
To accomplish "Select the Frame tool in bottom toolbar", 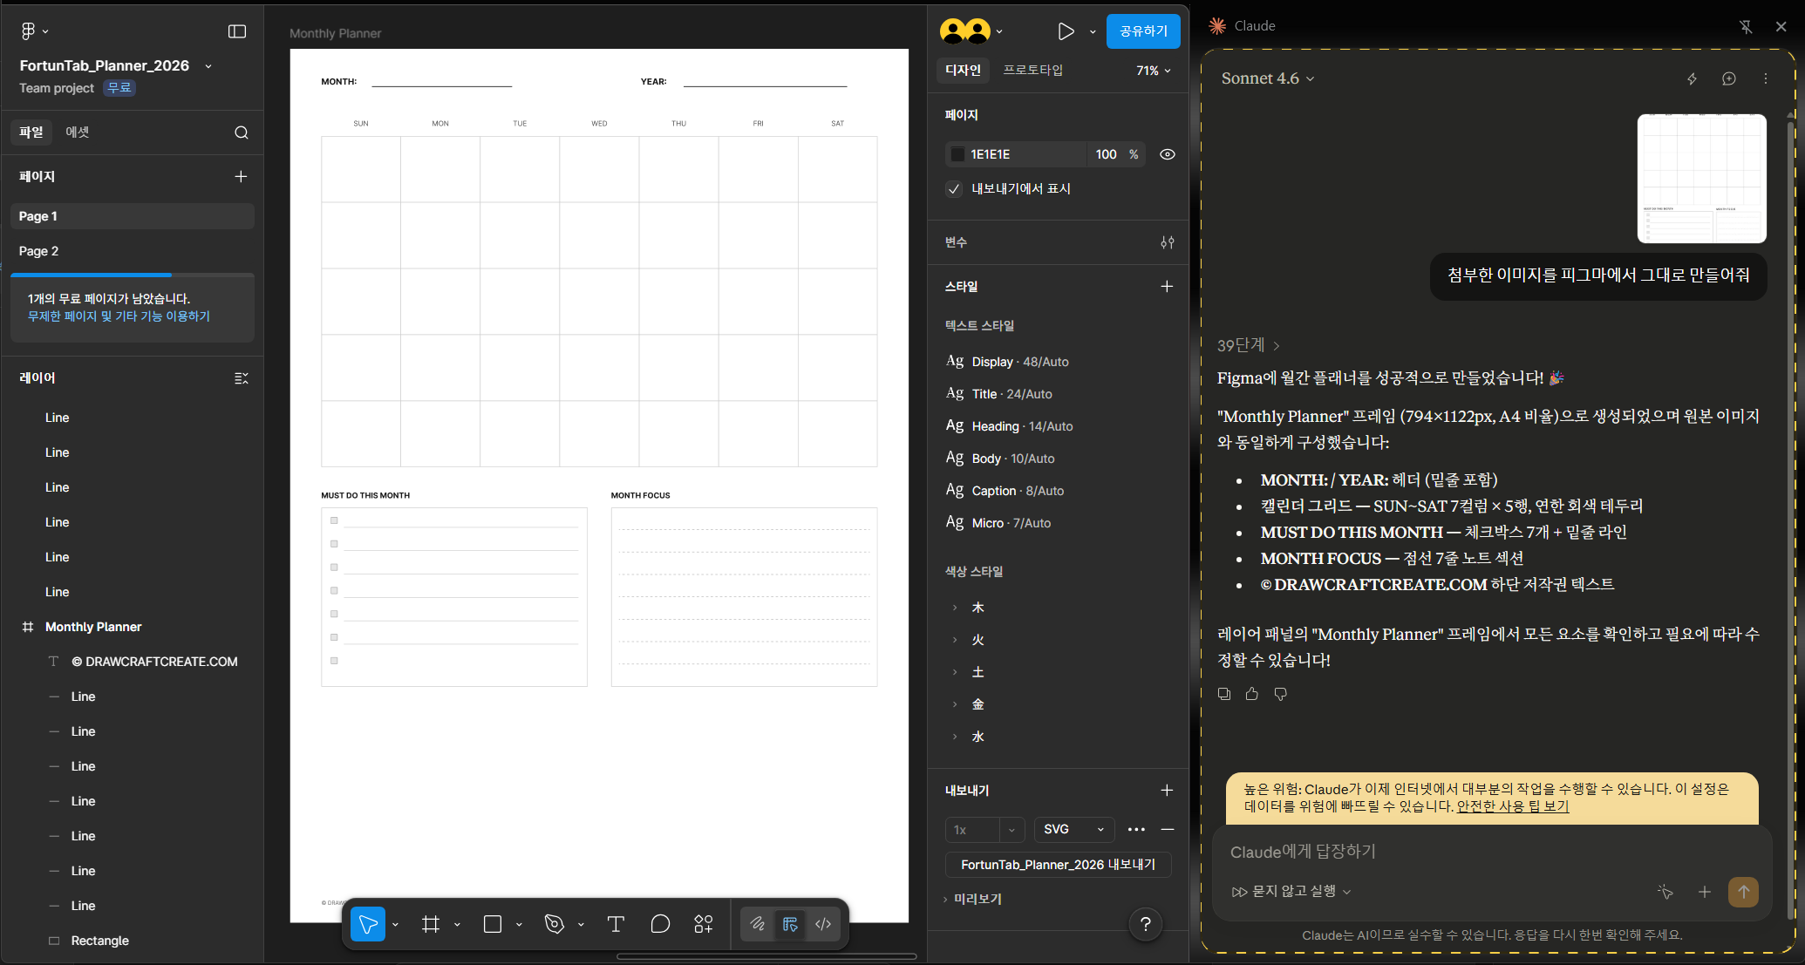I will coord(431,924).
